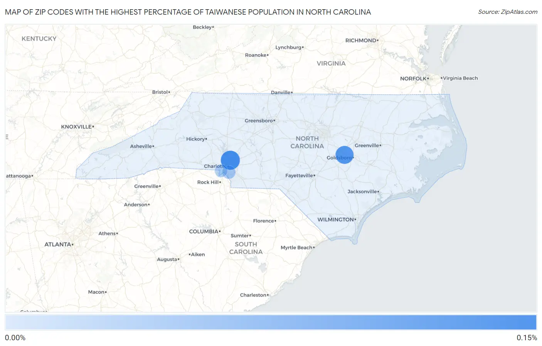Click the Athens city label

107,234
